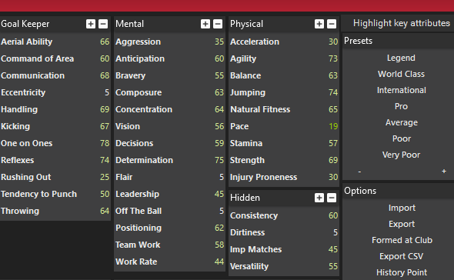454x280 pixels.
Task: Edit the Pace value field
Action: [x=333, y=126]
